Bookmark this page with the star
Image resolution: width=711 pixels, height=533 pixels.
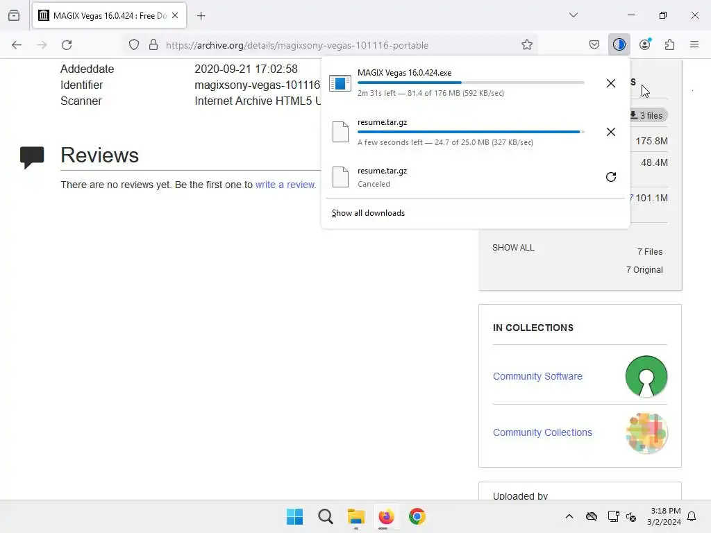pyautogui.click(x=526, y=45)
